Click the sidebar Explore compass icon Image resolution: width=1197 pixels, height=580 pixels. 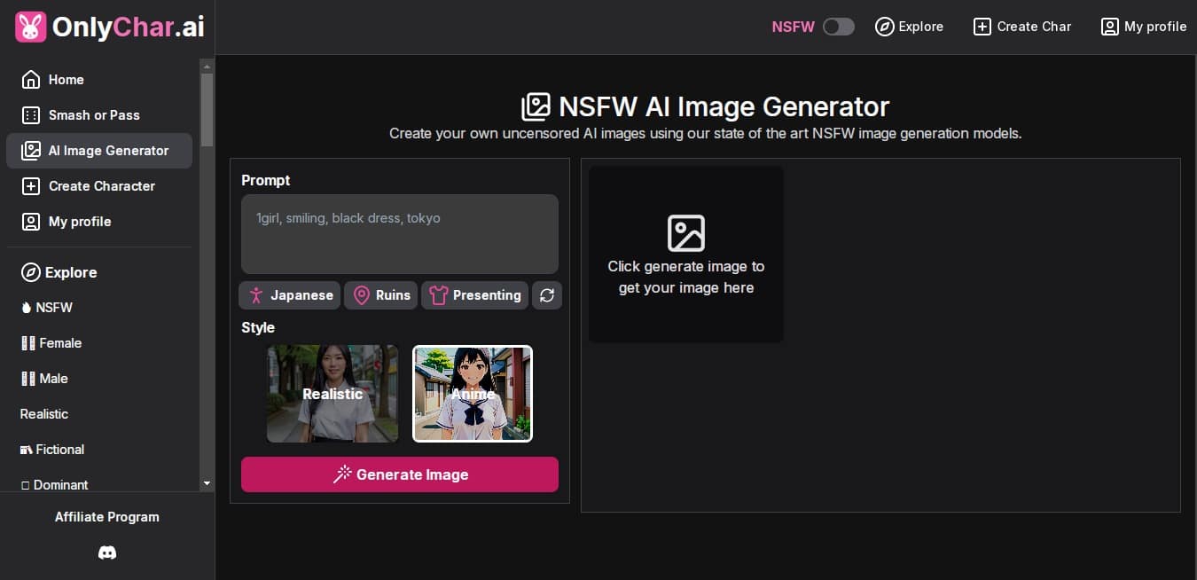point(31,272)
